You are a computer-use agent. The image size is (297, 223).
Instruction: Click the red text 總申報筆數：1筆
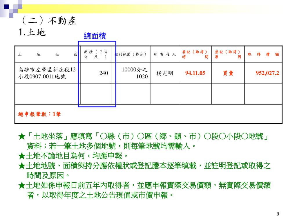(39, 114)
